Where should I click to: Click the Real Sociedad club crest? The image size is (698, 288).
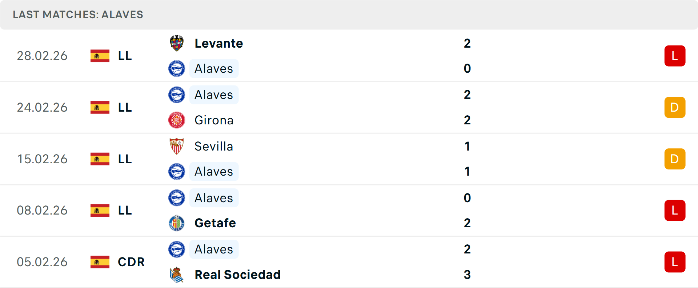tap(177, 275)
